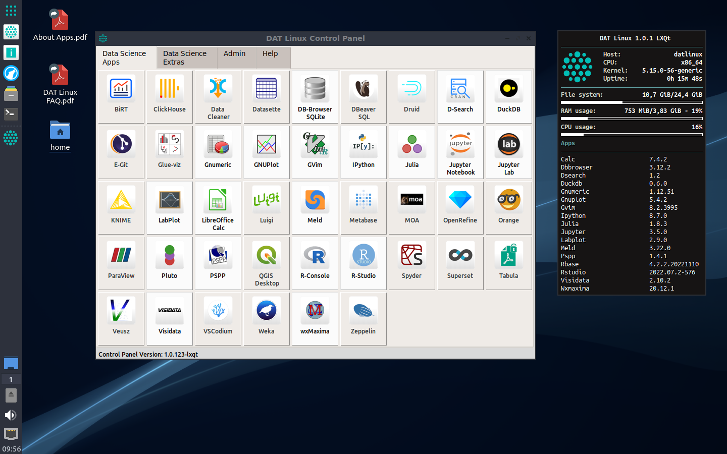Click the removable media eject icon

(11, 395)
